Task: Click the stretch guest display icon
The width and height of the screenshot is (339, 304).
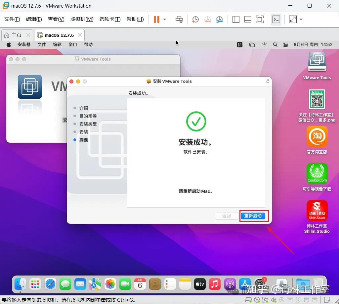Action: click(x=293, y=19)
